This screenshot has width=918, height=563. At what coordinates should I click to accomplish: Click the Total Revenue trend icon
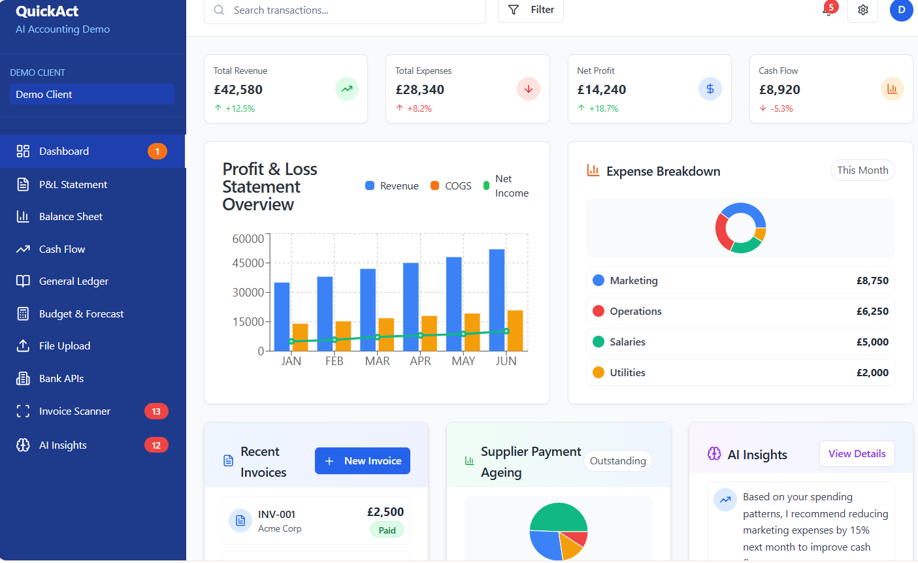coord(347,89)
